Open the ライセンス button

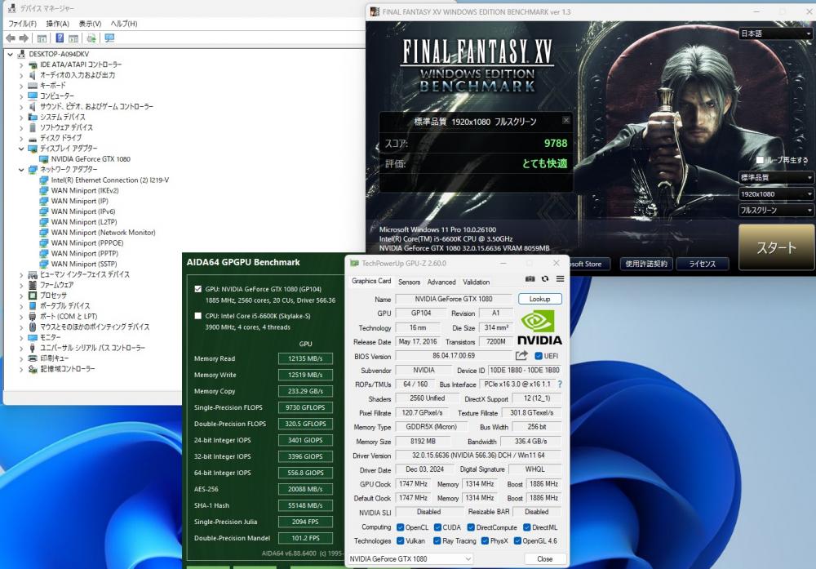pyautogui.click(x=703, y=264)
